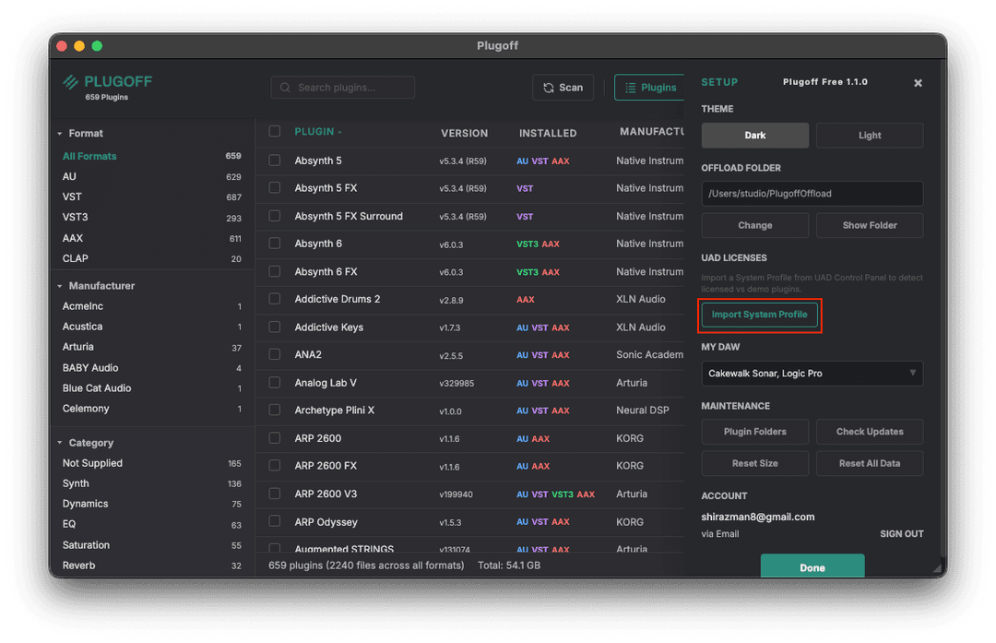Click the Show Folder button
This screenshot has height=643, width=996.
click(x=869, y=226)
